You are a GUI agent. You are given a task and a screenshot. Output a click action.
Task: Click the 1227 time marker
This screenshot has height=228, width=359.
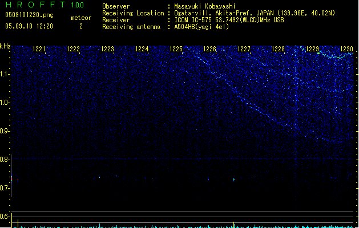[x=244, y=49]
